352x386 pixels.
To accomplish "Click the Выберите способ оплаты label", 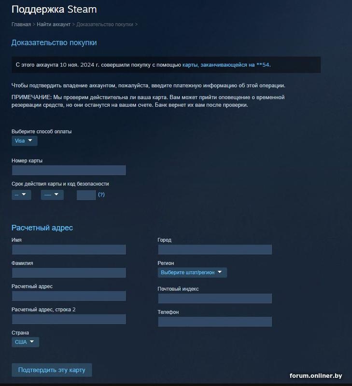I will [42, 131].
